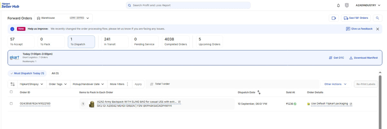The height and width of the screenshot is (129, 387).
Task: Open the Flipkart/Shopsy filter dropdown
Action: click(32, 84)
